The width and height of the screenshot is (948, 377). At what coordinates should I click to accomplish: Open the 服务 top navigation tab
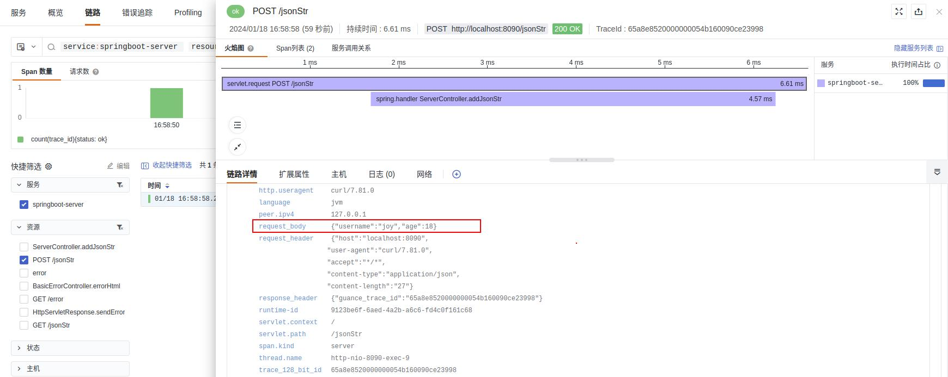click(19, 13)
